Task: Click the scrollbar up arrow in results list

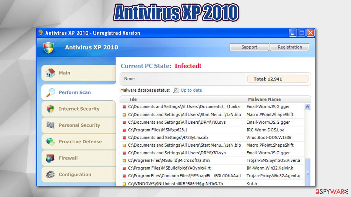Action: pos(308,107)
